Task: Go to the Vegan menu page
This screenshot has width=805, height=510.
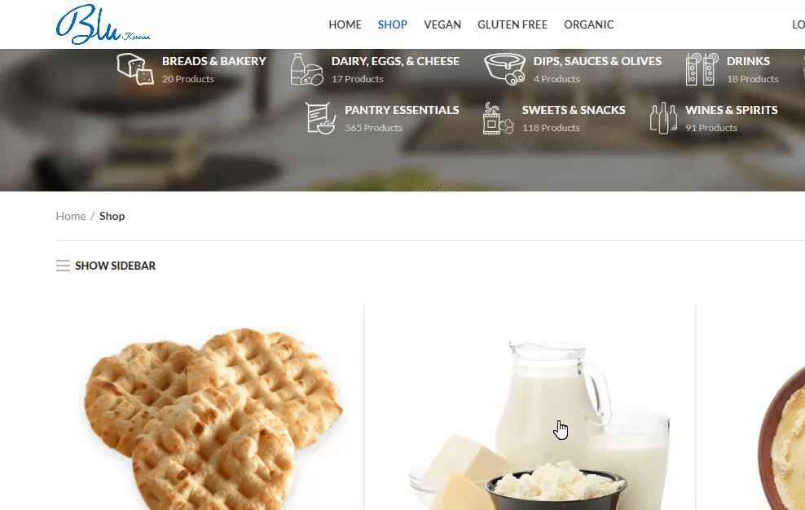Action: [442, 24]
